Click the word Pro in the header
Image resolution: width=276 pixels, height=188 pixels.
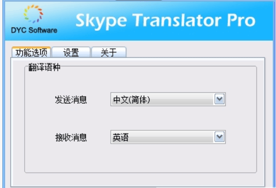point(241,20)
